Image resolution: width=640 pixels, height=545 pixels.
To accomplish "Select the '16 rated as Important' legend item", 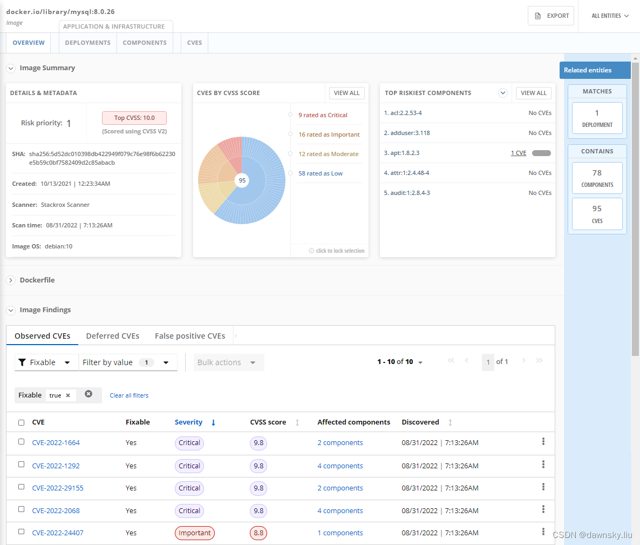I will [329, 134].
